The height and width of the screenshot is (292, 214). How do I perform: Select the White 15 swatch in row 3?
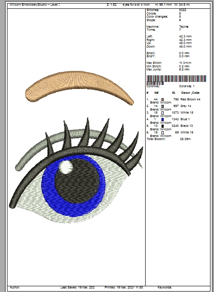[x=162, y=113]
